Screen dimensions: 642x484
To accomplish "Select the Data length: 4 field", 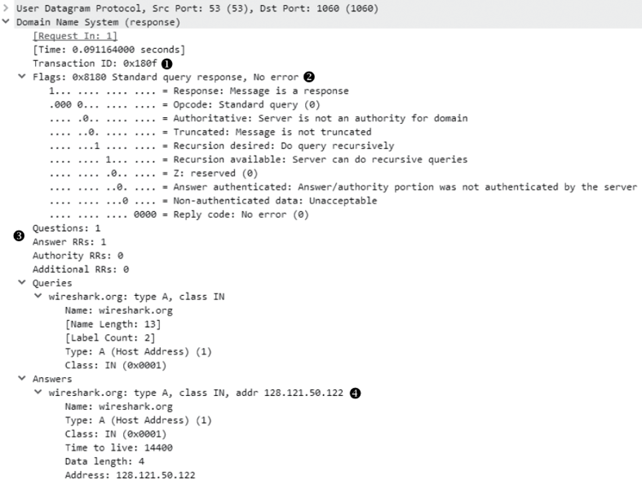I will 104,461.
